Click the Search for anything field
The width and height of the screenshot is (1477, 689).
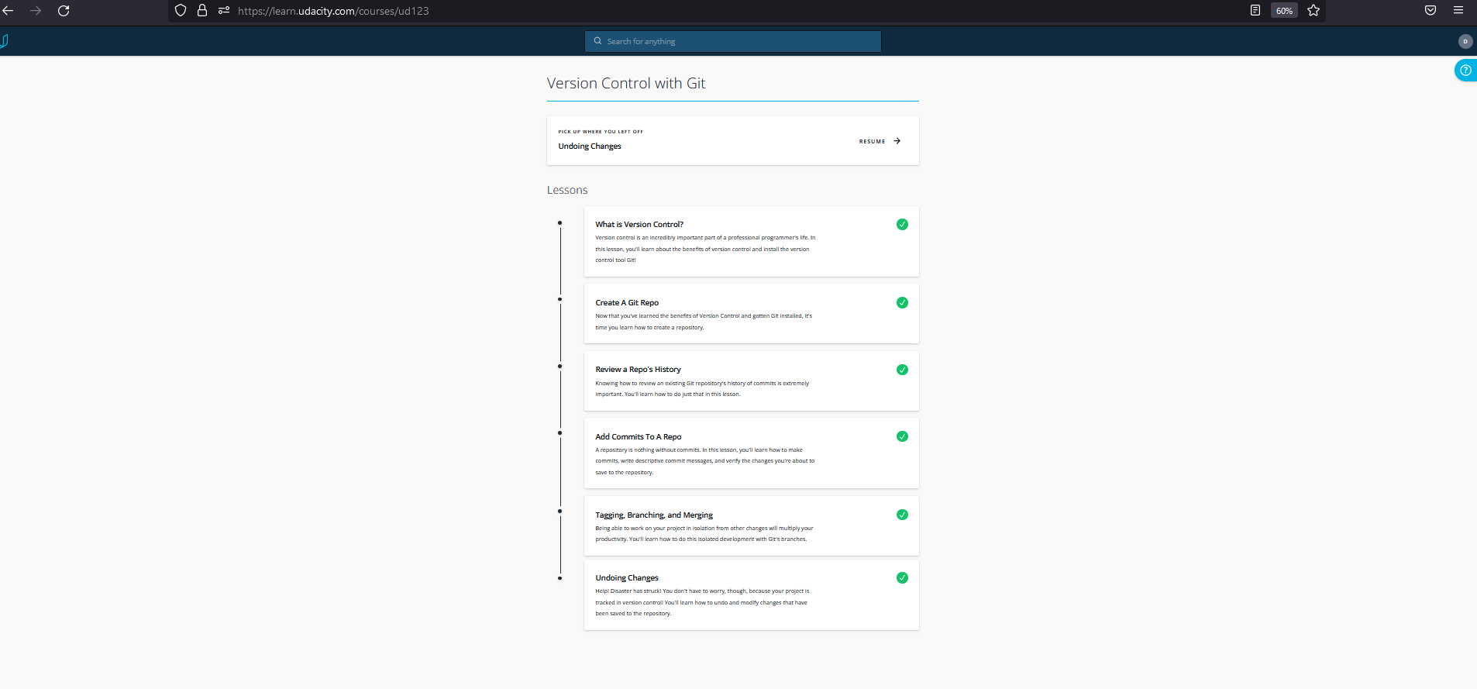[x=733, y=42]
